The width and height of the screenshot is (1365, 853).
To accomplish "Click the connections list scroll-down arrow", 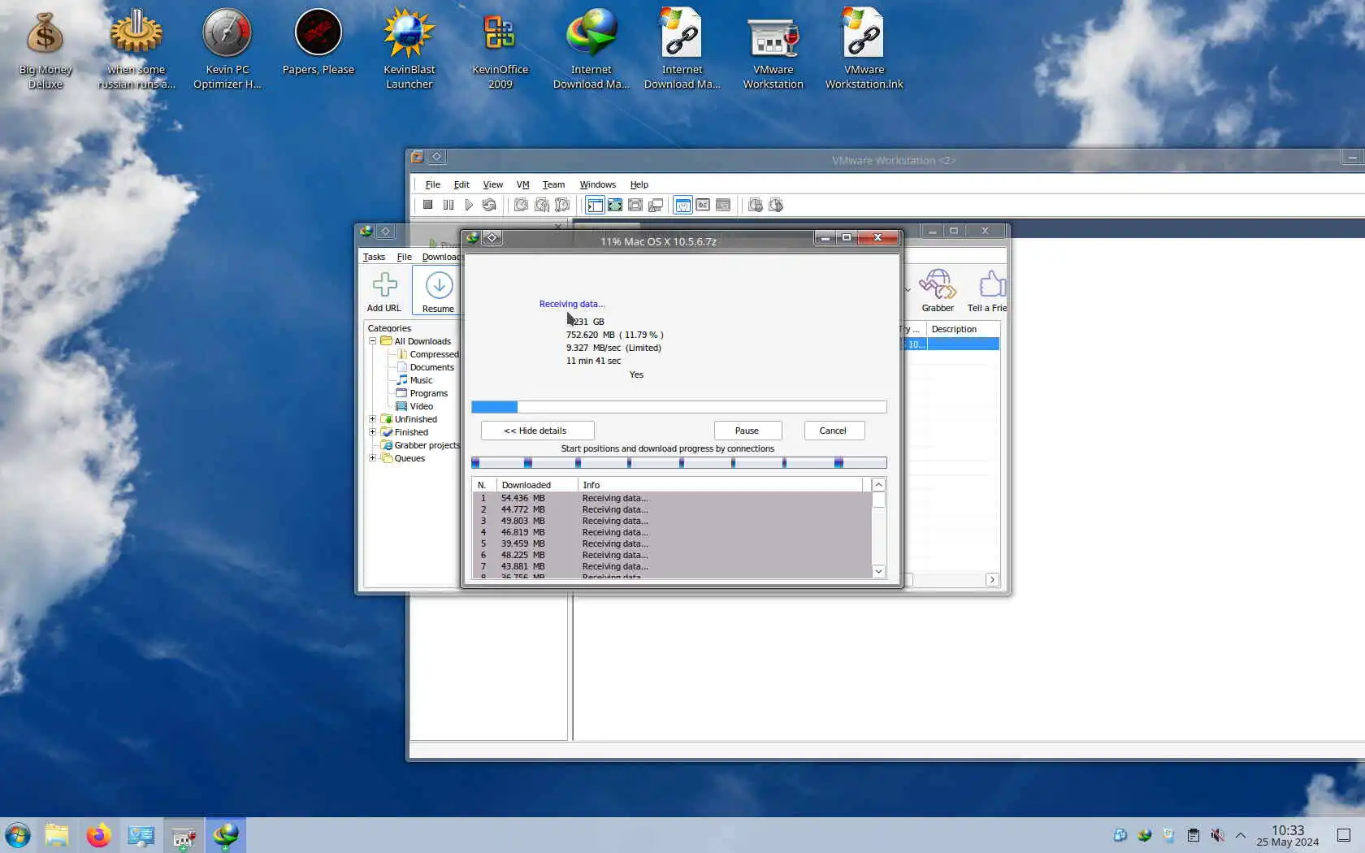I will [878, 571].
